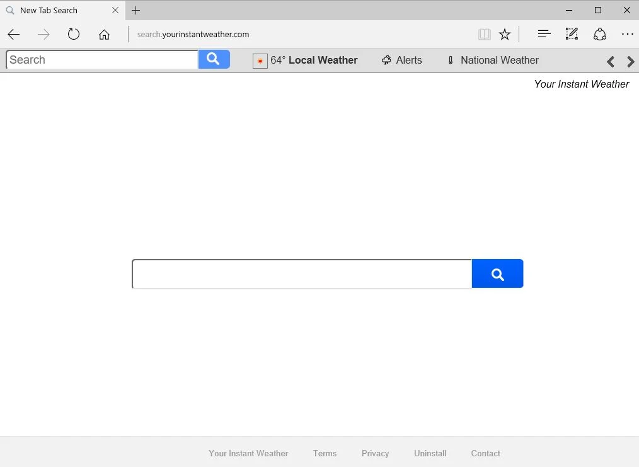Open reading view book icon
This screenshot has height=467, width=639.
(x=484, y=34)
